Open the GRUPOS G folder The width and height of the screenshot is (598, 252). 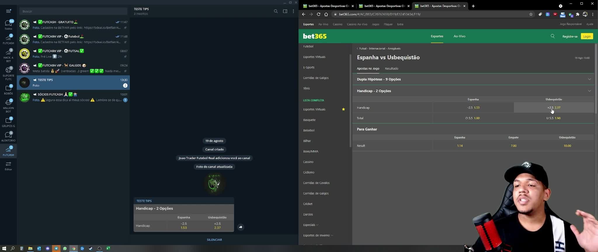8,122
